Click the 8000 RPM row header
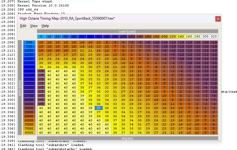Image resolution: width=237 pixels, height=150 pixels. [29, 132]
